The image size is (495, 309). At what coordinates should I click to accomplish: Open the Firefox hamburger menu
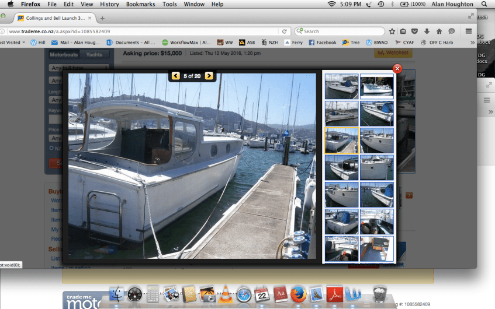click(469, 31)
